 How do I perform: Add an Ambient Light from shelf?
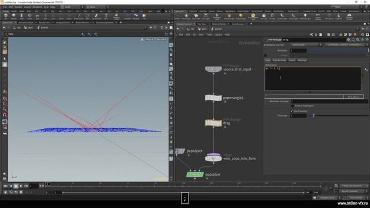[x=305, y=17]
